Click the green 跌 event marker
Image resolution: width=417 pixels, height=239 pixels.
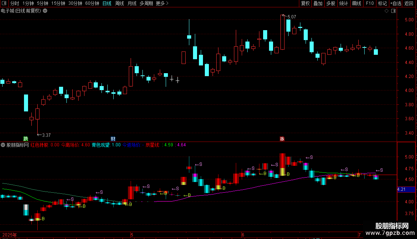click(26, 139)
